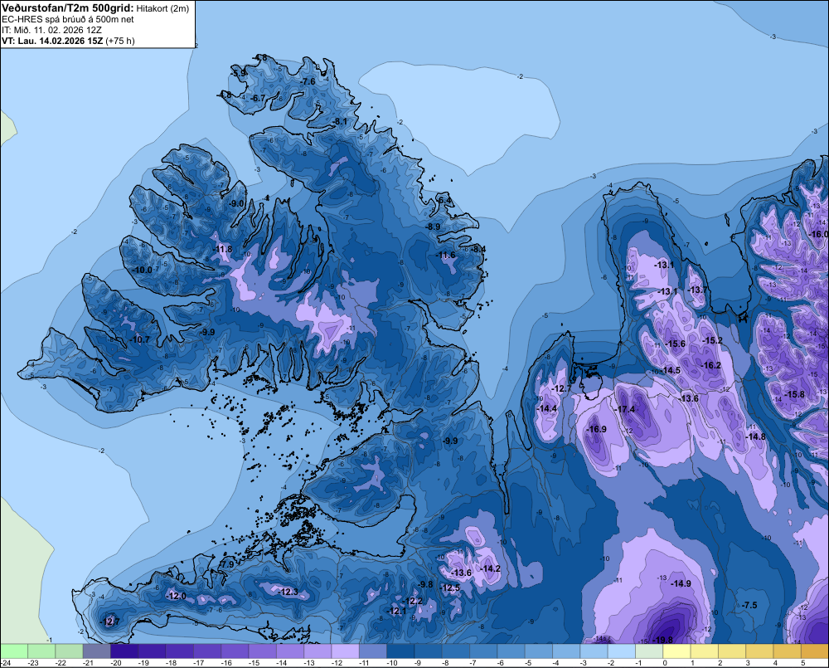This screenshot has height=668, width=829.
Task: Click the -16.2 temperature label
Action: 711,365
